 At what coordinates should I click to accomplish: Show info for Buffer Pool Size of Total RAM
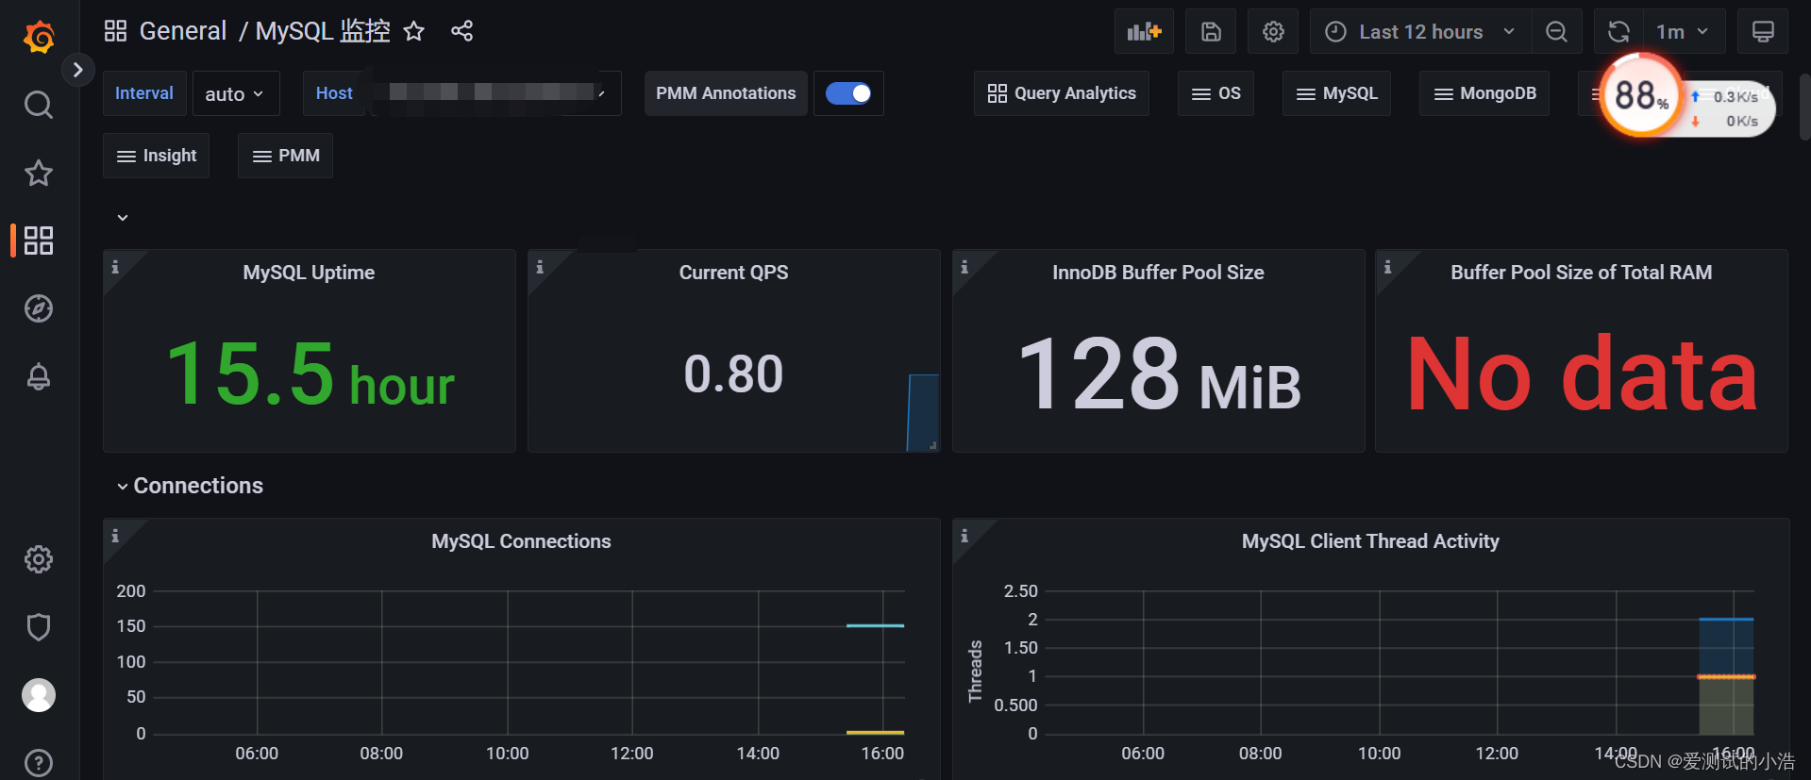(x=1387, y=267)
